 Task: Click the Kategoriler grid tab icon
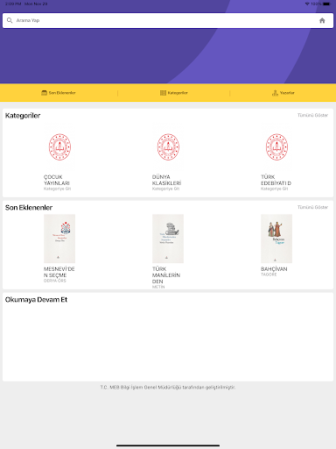click(x=163, y=93)
